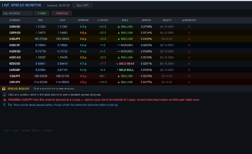
Task: Click the EURJPY +84.1 open change
Action: [102, 76]
